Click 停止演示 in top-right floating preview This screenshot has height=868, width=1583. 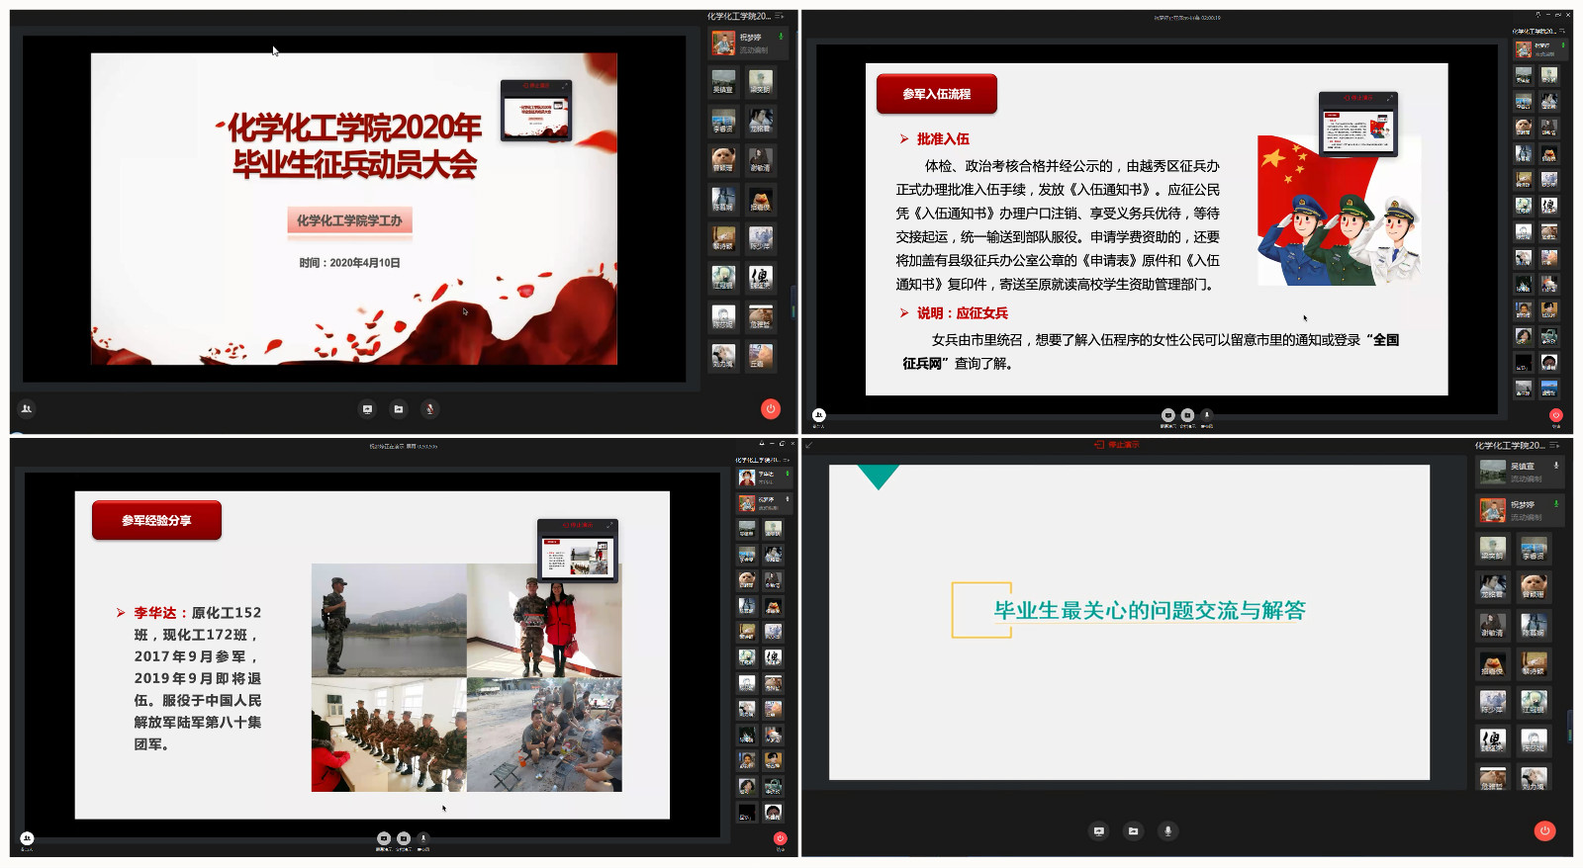coord(1357,98)
